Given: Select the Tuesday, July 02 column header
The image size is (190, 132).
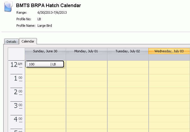Looking at the screenshot, I should 128,51.
